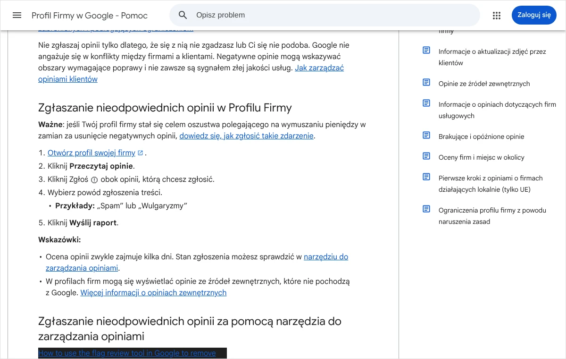Viewport: 566px width, 359px height.
Task: Open How to use the flag review tool video
Action: [127, 353]
